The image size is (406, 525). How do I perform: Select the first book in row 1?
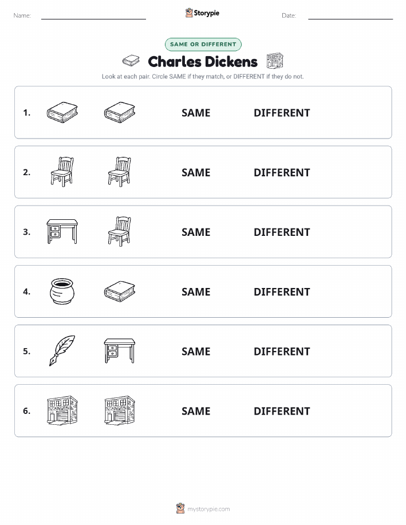[x=62, y=112]
